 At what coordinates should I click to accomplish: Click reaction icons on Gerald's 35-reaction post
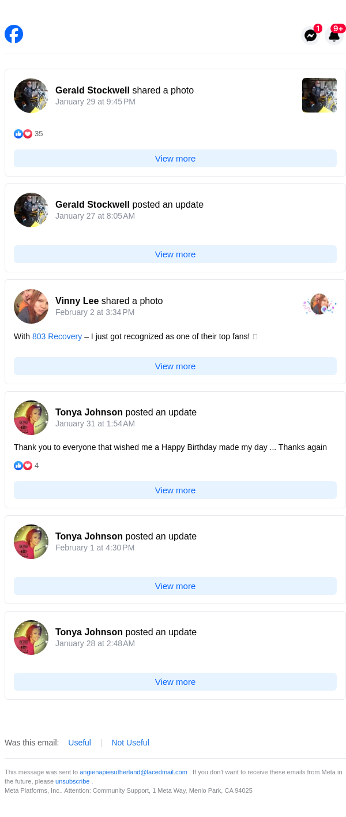click(x=23, y=134)
